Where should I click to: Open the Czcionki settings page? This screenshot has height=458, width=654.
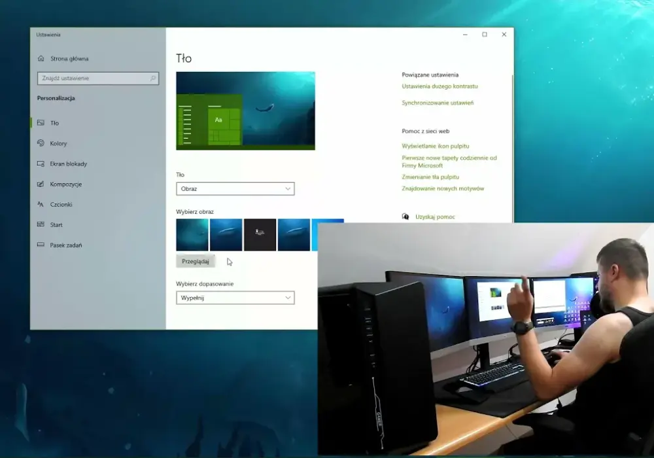point(61,204)
